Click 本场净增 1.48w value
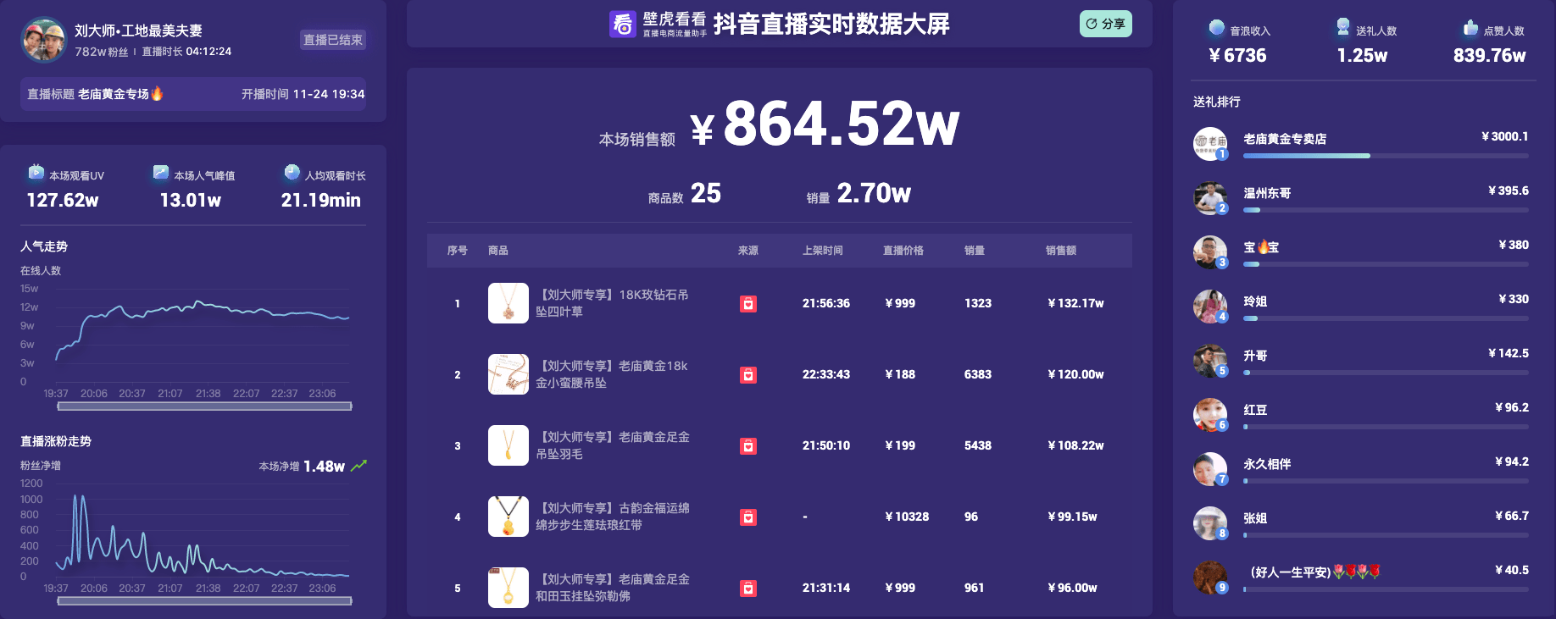The height and width of the screenshot is (619, 1556). pyautogui.click(x=324, y=467)
